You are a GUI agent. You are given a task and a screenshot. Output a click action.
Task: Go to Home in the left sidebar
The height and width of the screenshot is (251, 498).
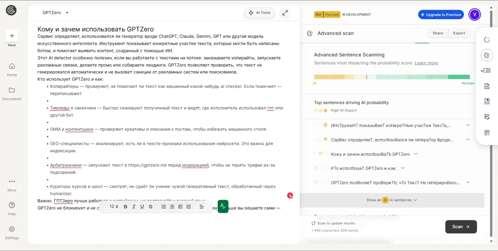coord(12,69)
